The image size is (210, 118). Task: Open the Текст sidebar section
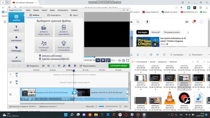click(x=16, y=28)
